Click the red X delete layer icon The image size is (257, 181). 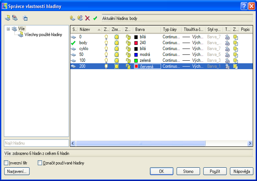[x=87, y=18]
